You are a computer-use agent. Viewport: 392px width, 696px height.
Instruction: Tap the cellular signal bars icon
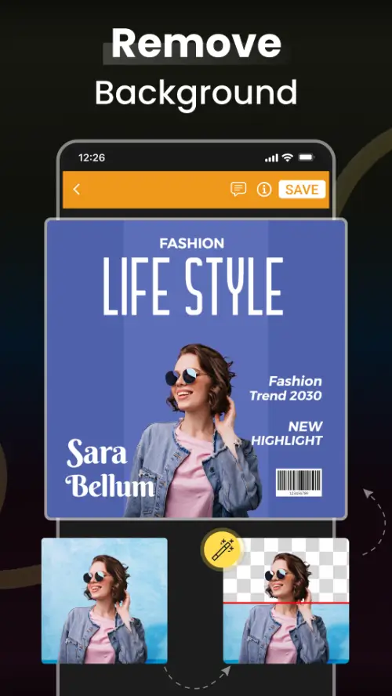point(272,158)
